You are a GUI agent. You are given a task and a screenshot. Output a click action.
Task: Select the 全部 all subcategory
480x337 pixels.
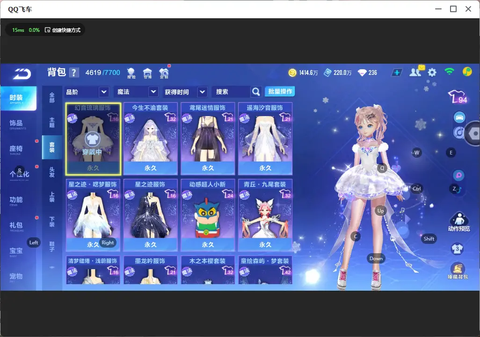(x=52, y=97)
